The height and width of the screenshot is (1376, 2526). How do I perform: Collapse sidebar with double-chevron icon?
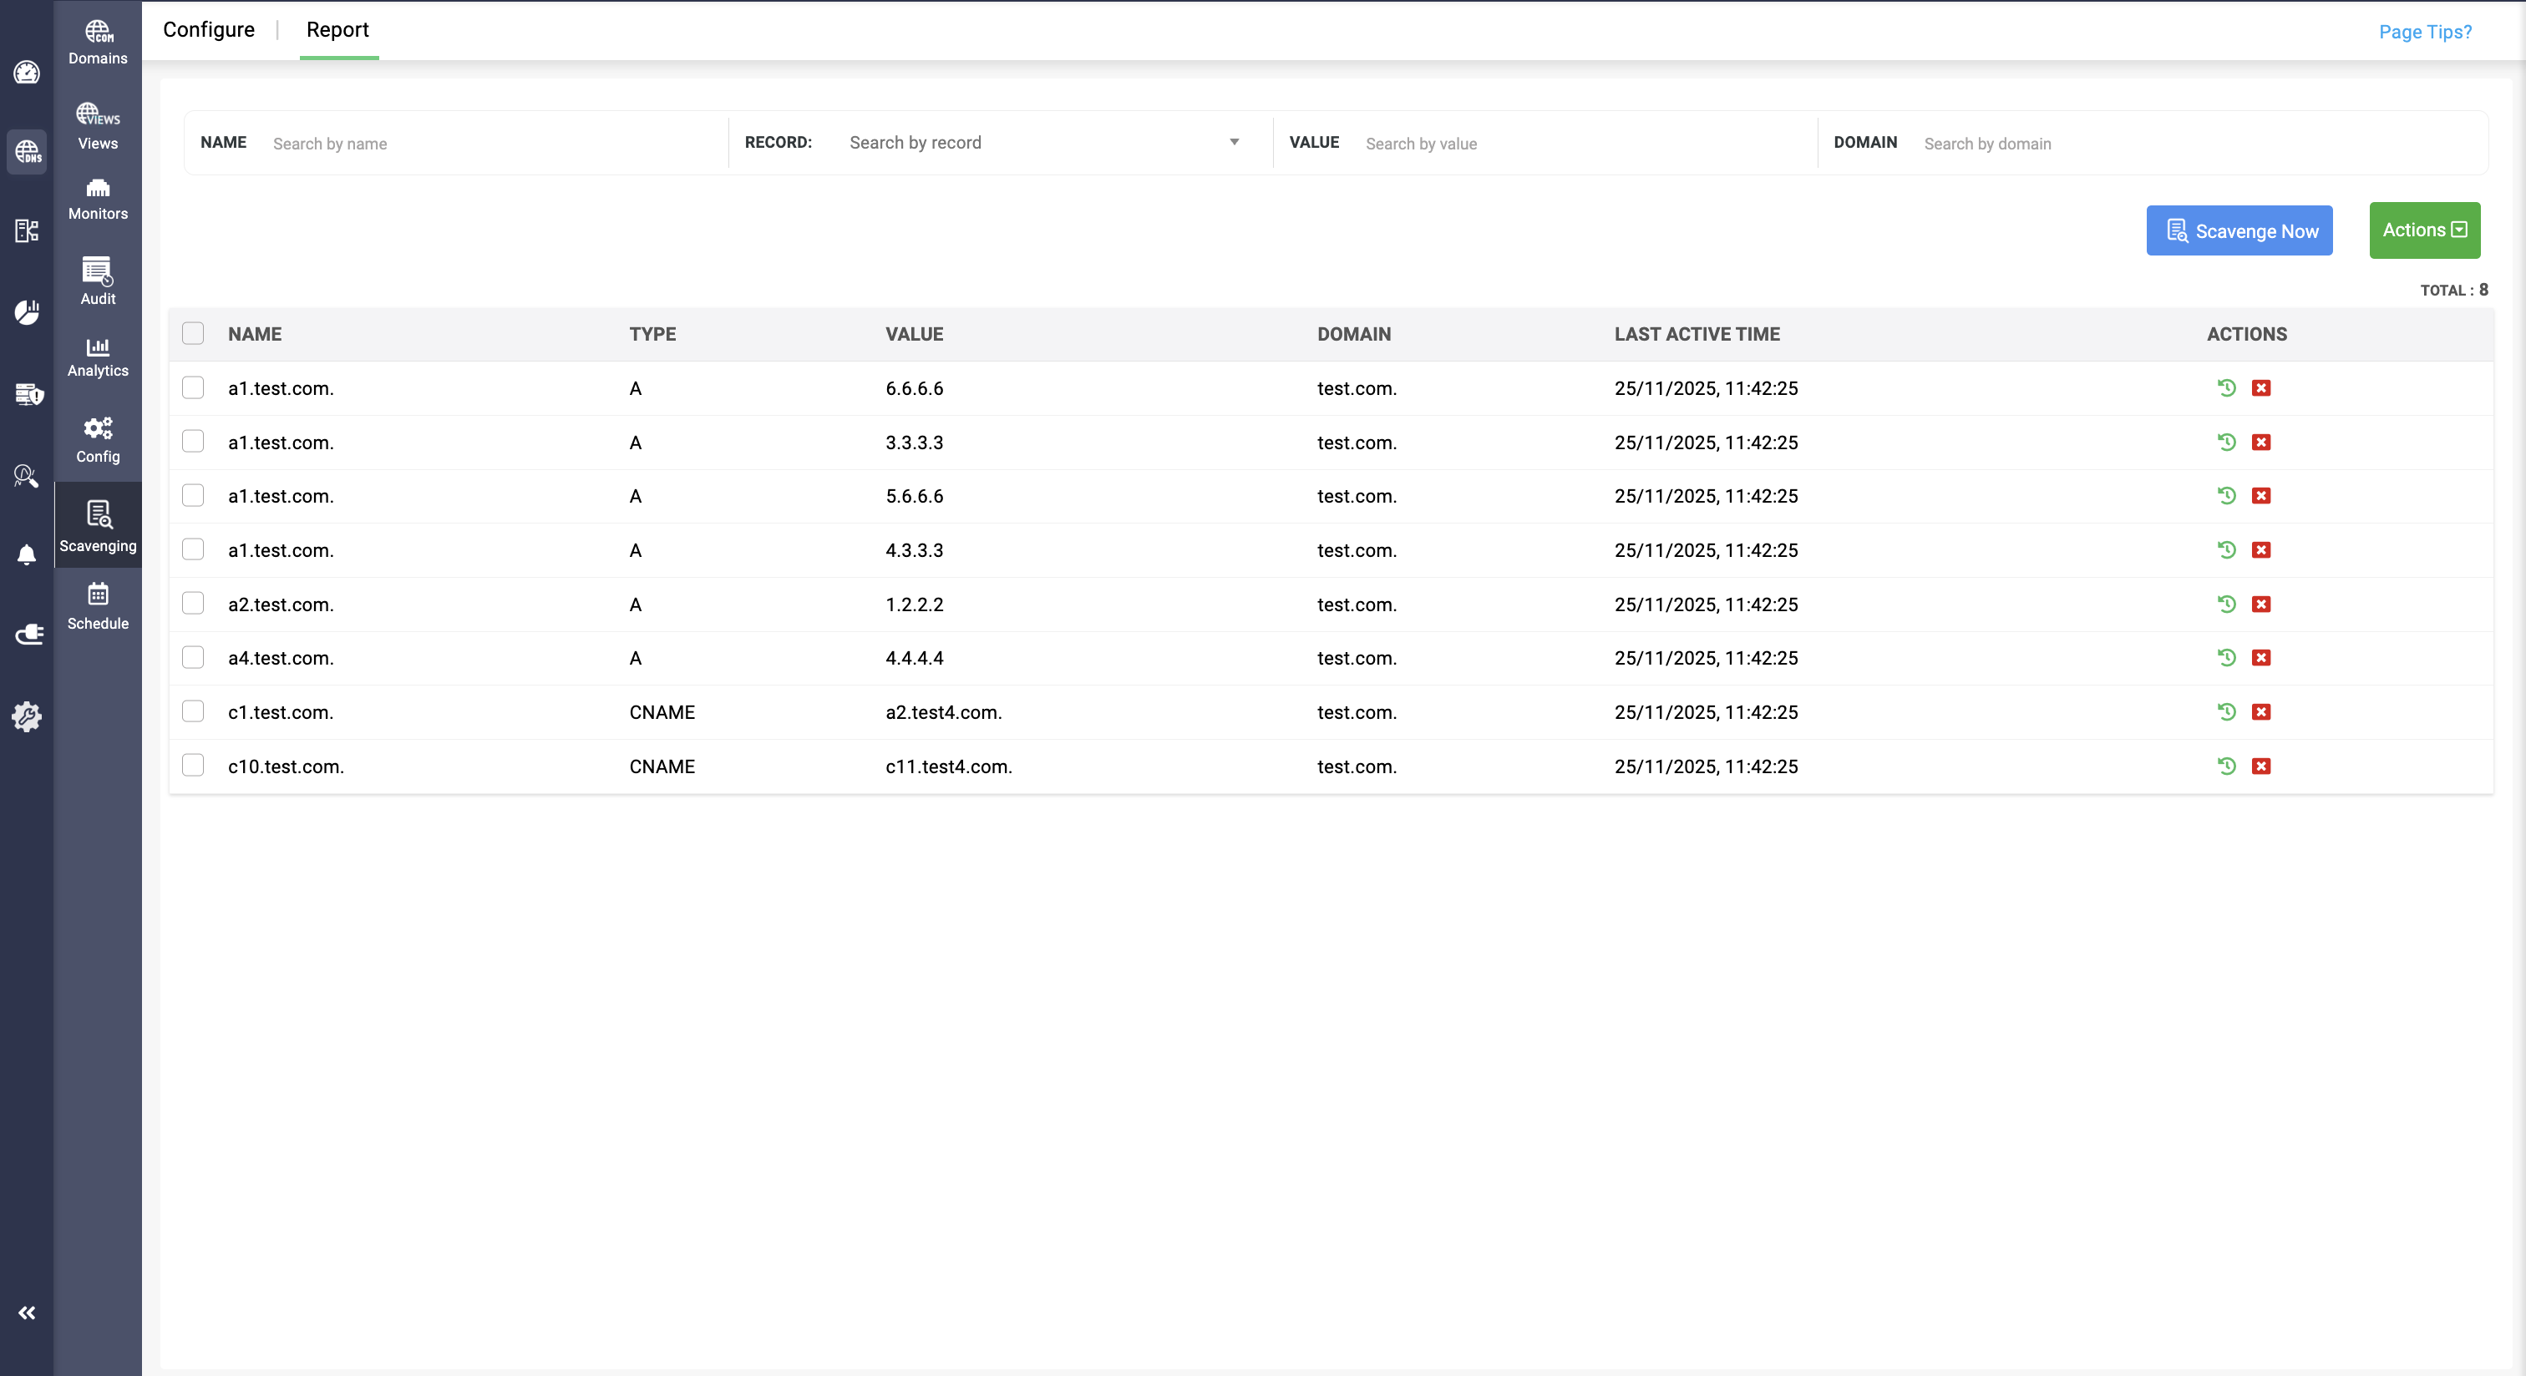click(27, 1313)
